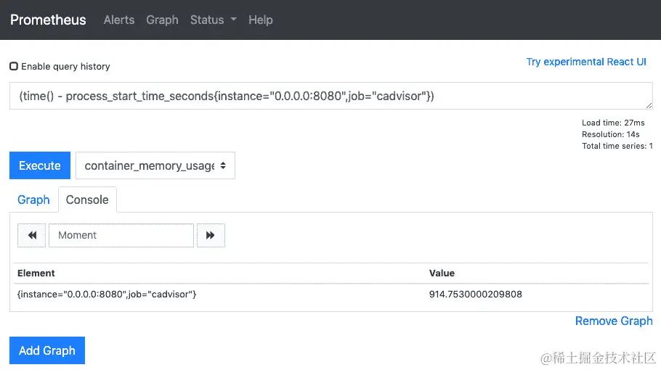Try the experimental React UI link
This screenshot has width=661, height=370.
(586, 62)
